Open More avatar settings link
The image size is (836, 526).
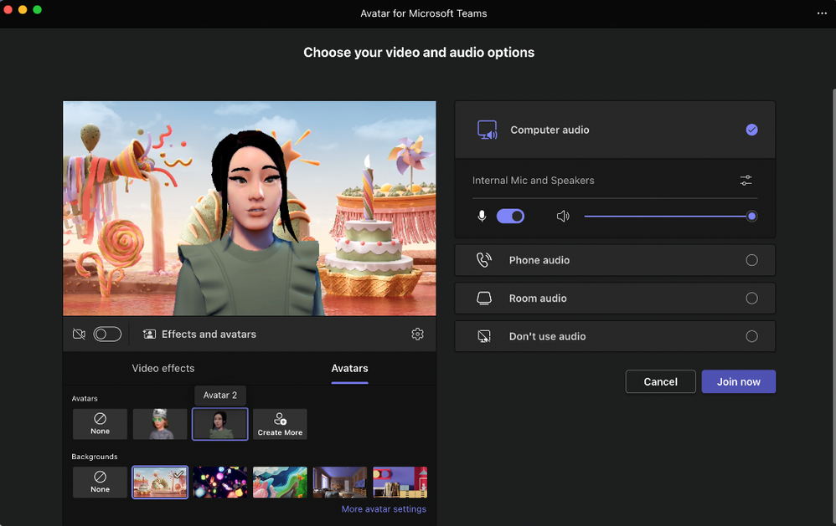pos(384,509)
